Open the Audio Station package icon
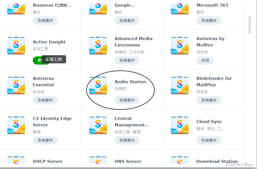 tap(98, 85)
